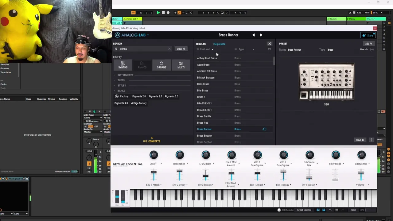Shuffle the results list
The height and width of the screenshot is (221, 393).
point(269,44)
